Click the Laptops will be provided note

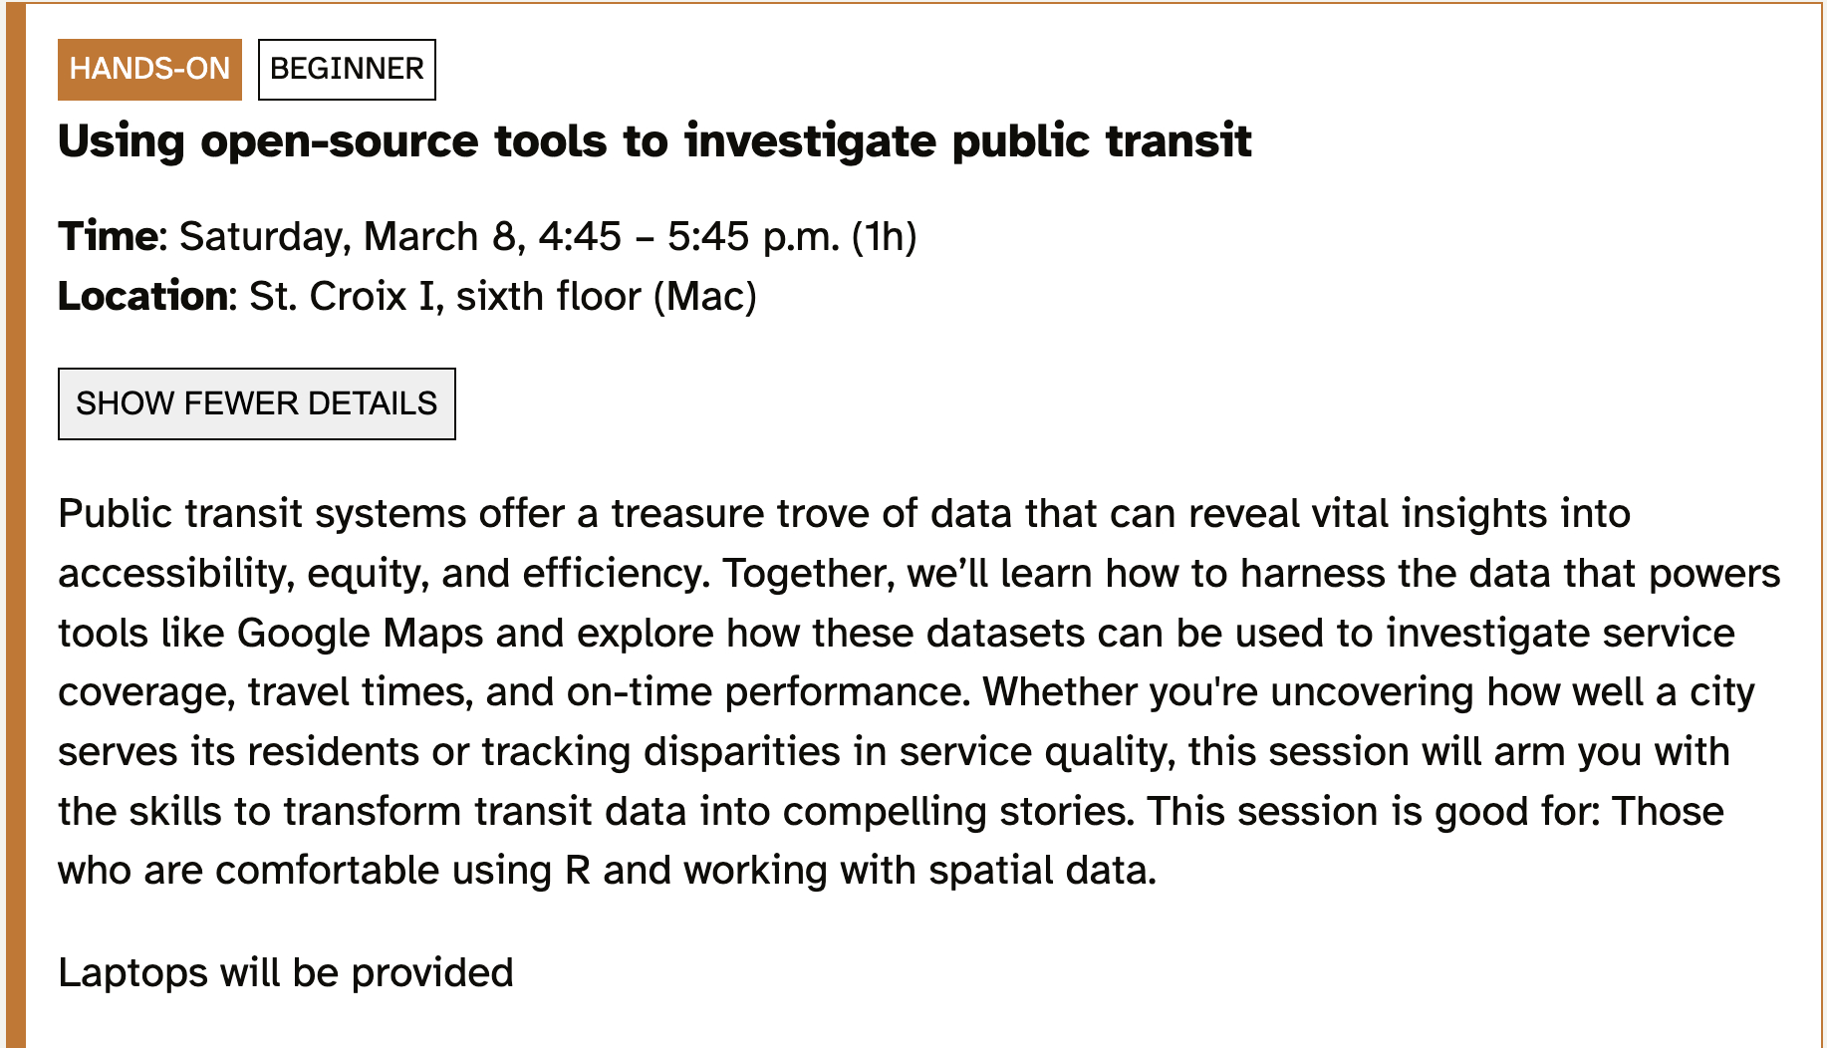(x=286, y=973)
